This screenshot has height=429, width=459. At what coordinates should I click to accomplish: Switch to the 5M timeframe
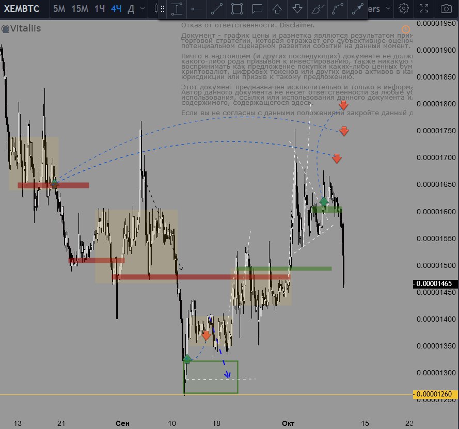click(x=59, y=9)
